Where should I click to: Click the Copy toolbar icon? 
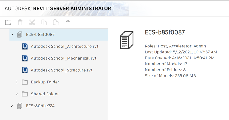[44, 23]
